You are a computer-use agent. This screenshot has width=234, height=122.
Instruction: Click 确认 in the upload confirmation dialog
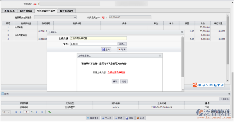click(115, 82)
